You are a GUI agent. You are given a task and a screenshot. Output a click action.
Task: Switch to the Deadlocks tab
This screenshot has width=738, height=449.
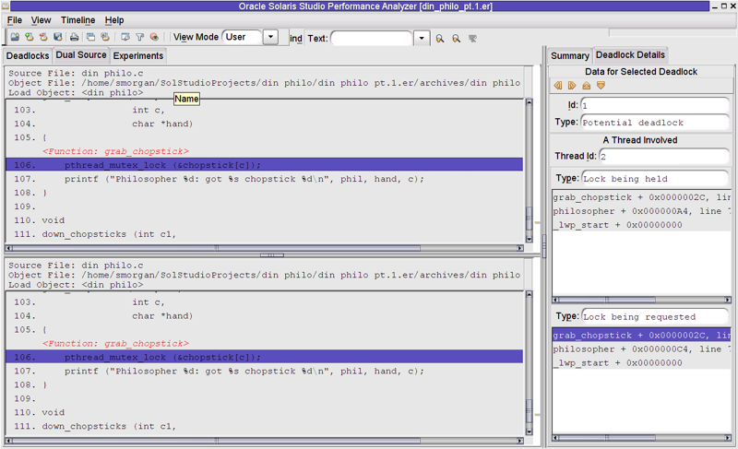click(x=28, y=55)
